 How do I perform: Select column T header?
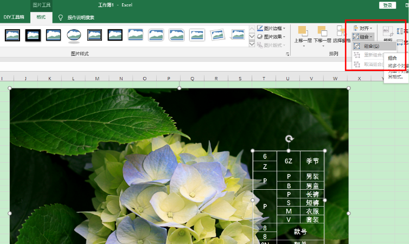(x=264, y=79)
